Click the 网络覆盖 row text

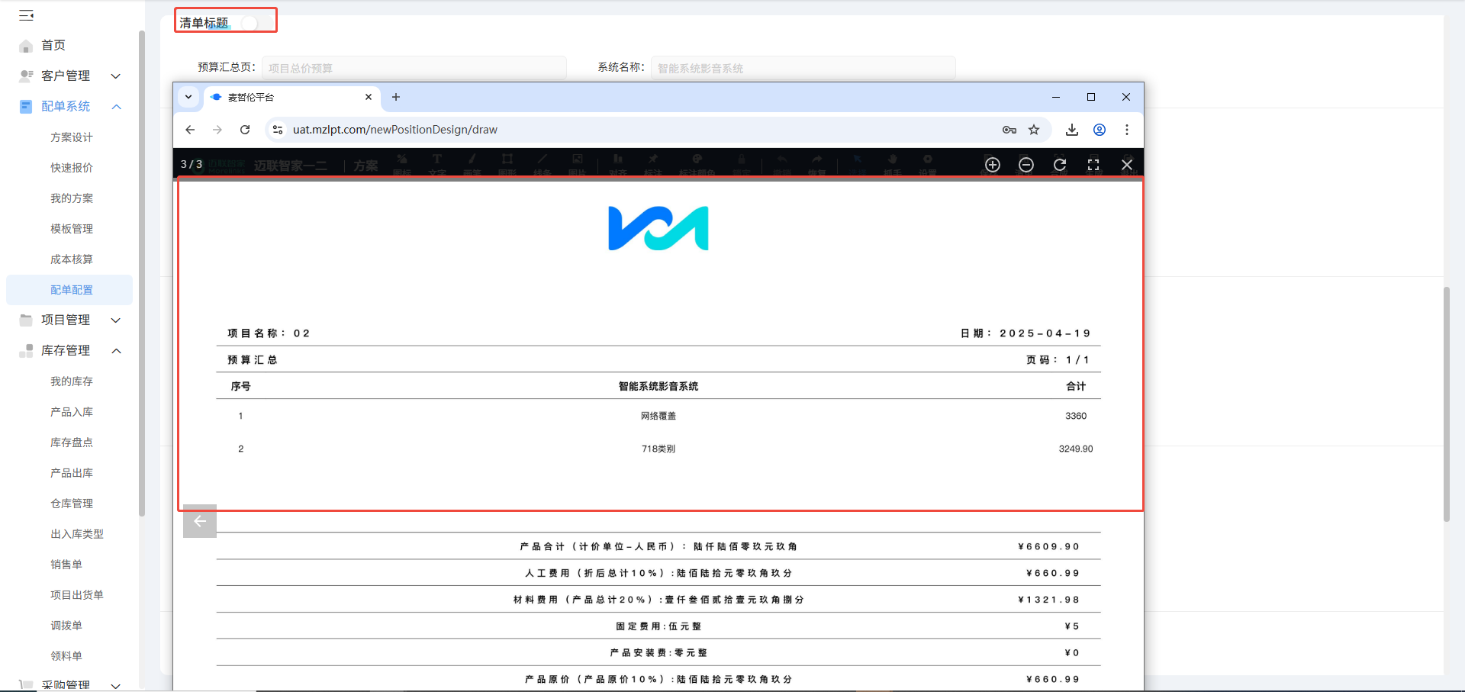pos(658,416)
